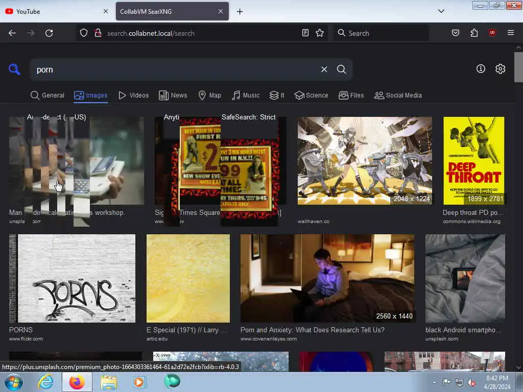Clear the search query with X
Viewport: 523px width, 392px height.
pyautogui.click(x=324, y=69)
